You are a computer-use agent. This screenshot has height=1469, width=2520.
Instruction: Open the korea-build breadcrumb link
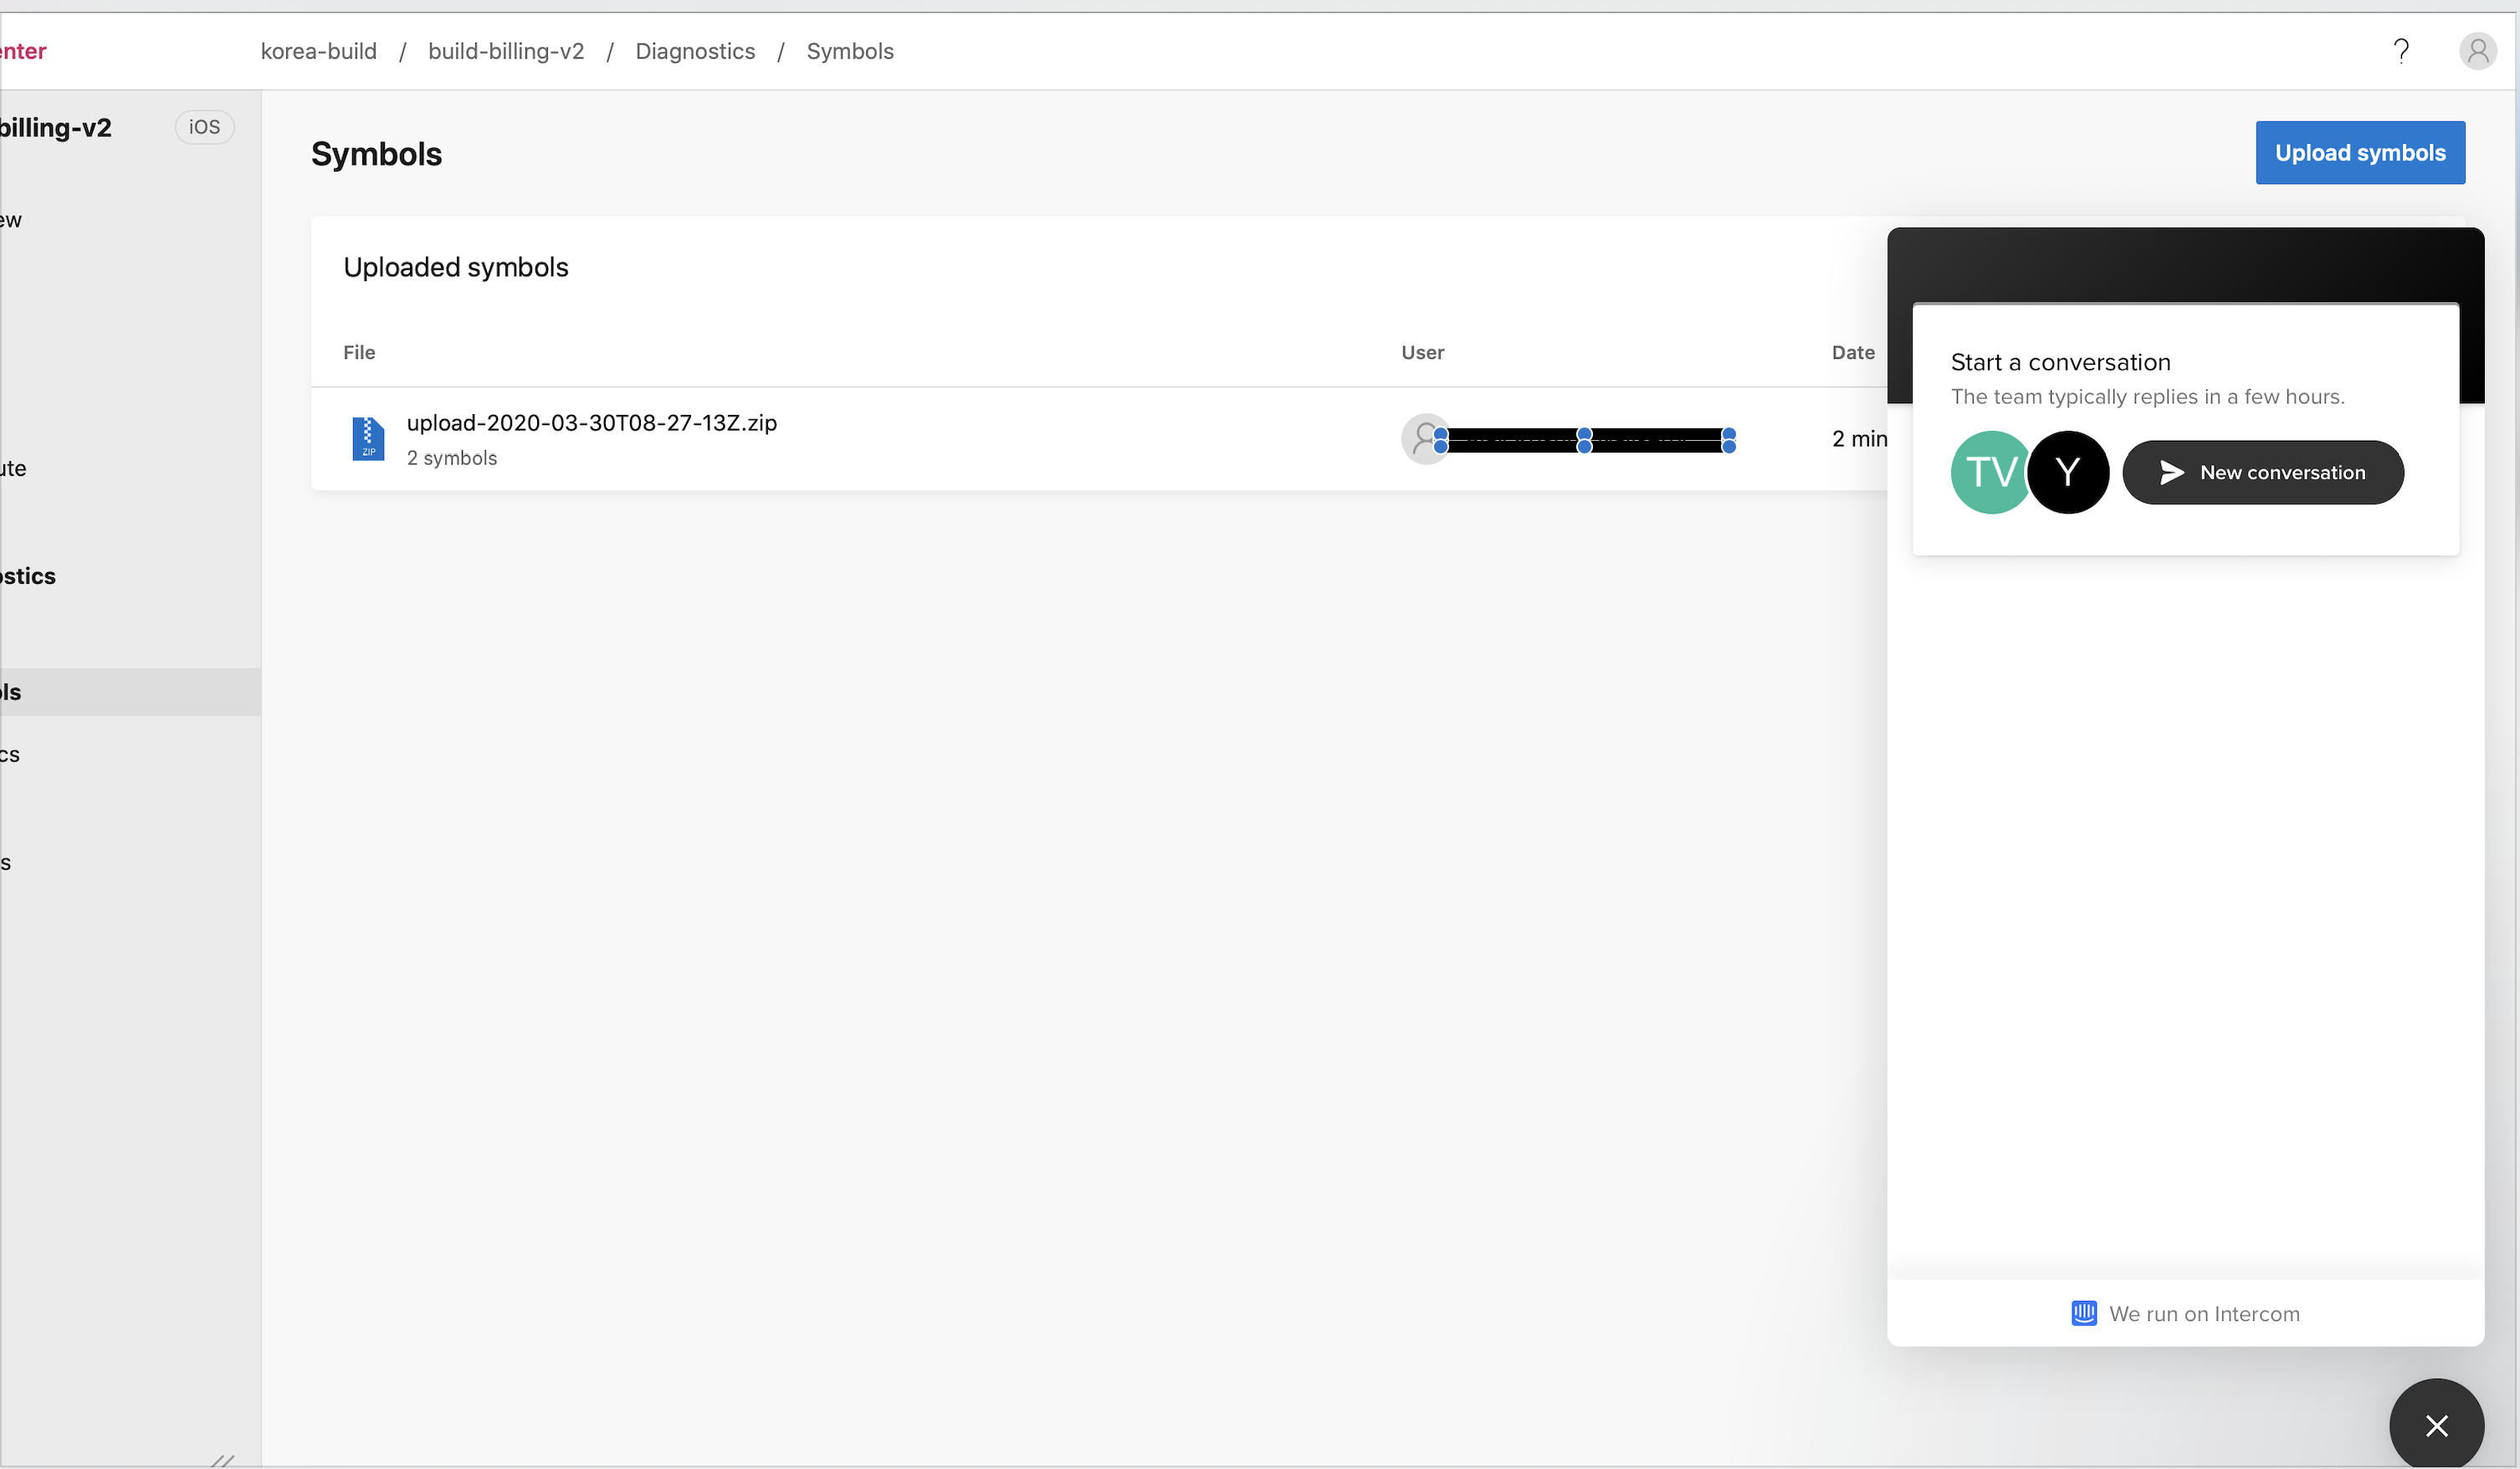coord(318,51)
